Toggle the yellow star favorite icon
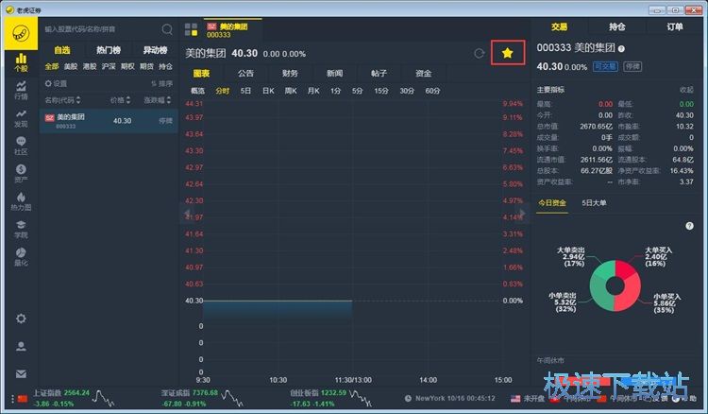The image size is (708, 414). coord(508,53)
